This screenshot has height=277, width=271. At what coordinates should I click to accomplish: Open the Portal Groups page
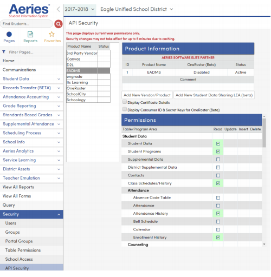coord(31,241)
